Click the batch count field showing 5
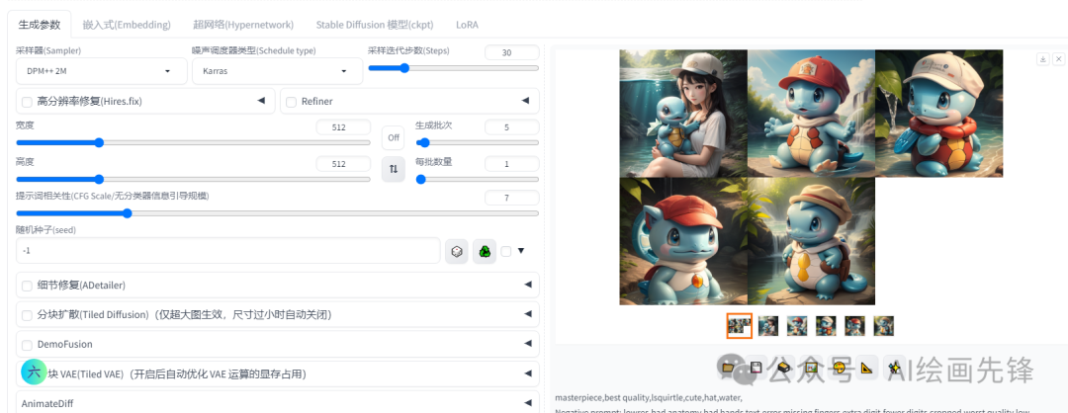The image size is (1068, 413). pyautogui.click(x=511, y=127)
